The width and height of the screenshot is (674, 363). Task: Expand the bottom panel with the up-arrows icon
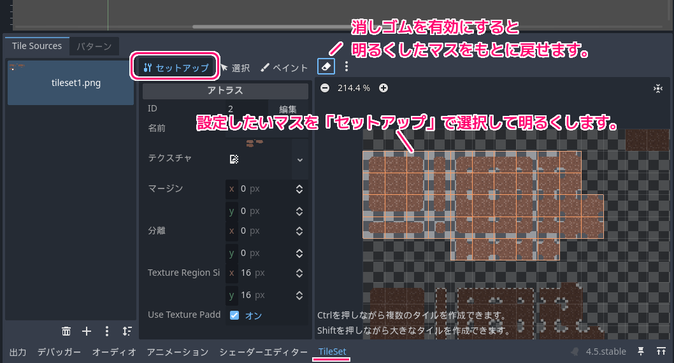coord(661,352)
